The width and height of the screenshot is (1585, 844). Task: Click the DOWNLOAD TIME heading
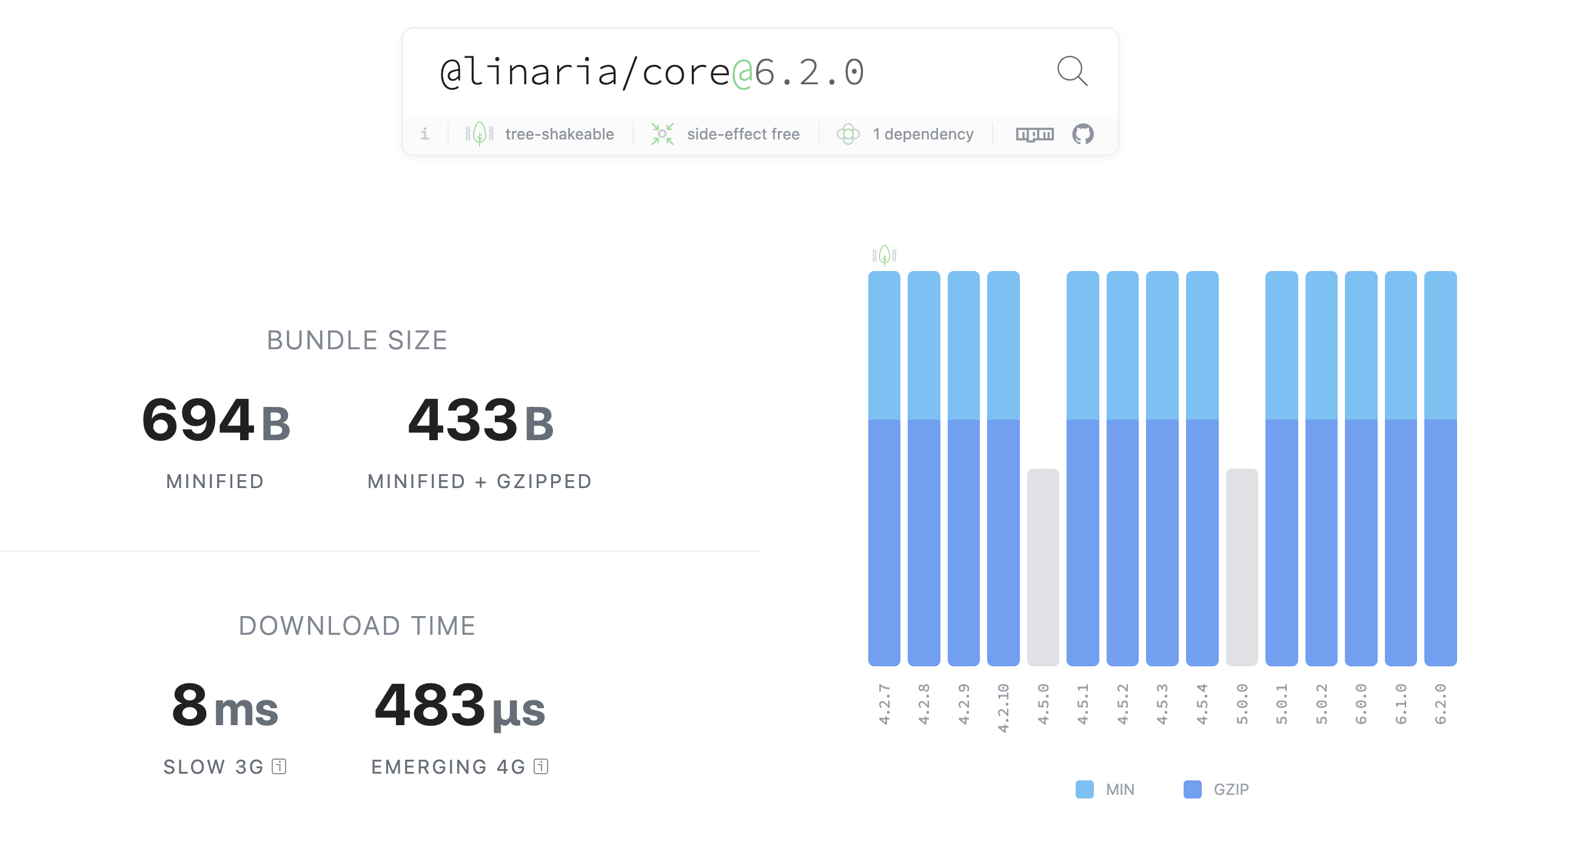click(x=357, y=626)
